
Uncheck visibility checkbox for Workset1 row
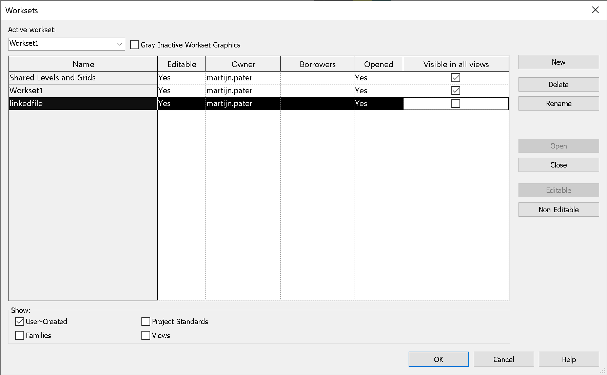456,91
